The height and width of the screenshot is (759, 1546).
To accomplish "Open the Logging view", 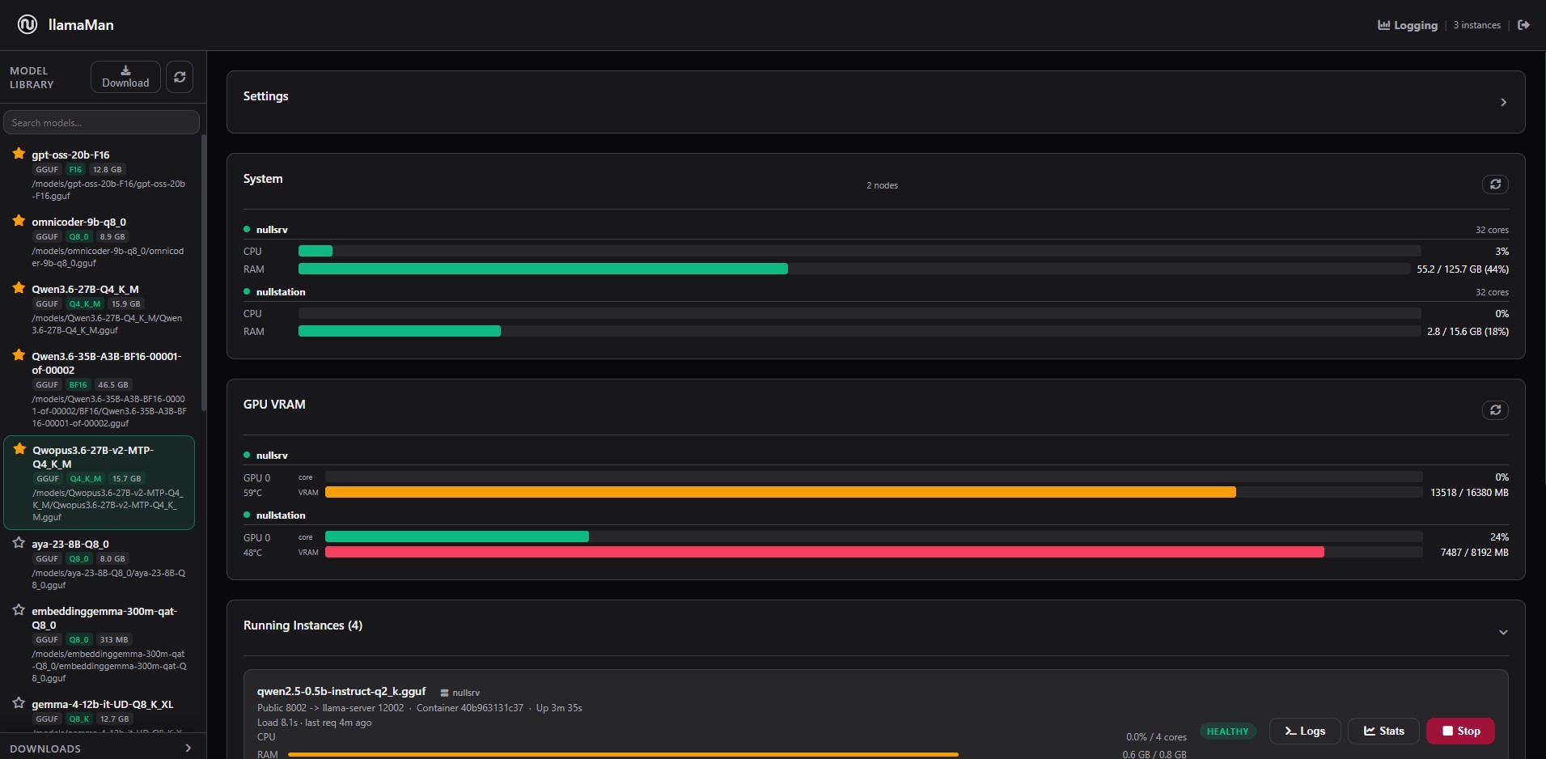I will click(1408, 25).
